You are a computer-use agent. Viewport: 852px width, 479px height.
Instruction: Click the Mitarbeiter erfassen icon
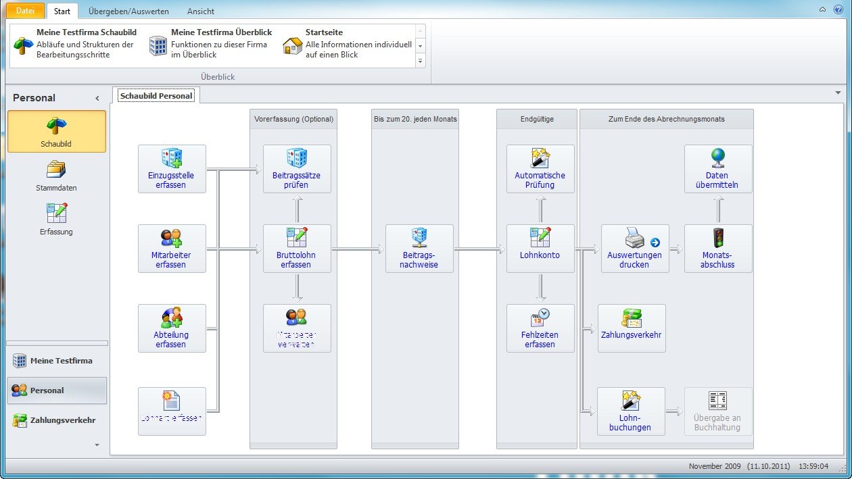point(172,238)
